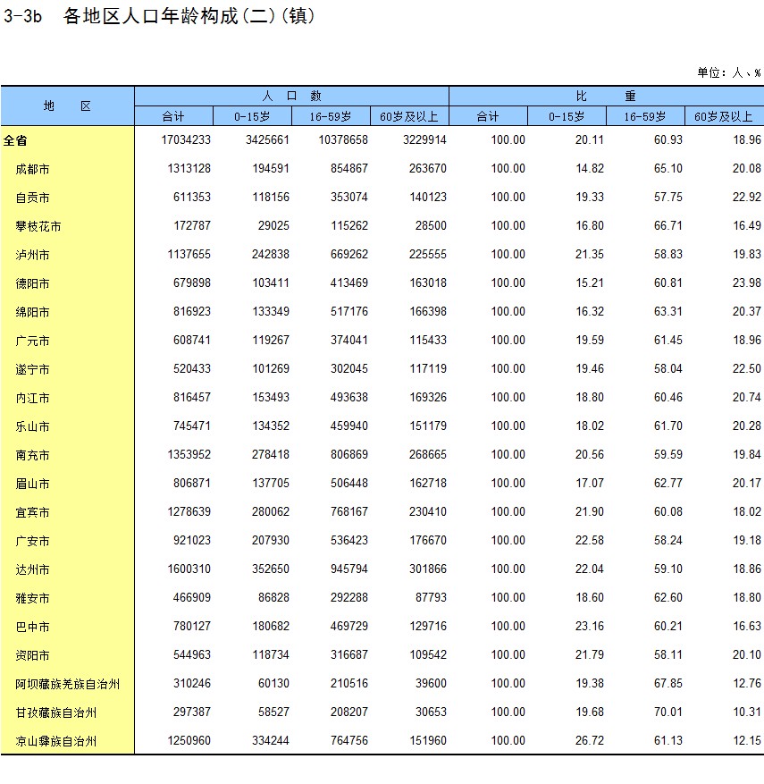Click 自贡市 60岁及以上 share 22.92
Image resolution: width=764 pixels, height=784 pixels.
pos(747,197)
